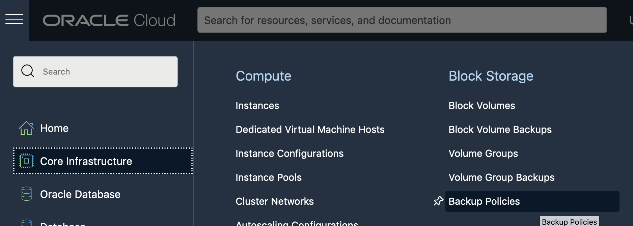Image resolution: width=633 pixels, height=226 pixels.
Task: Click the Oracle Database cylinder icon
Action: coord(26,194)
